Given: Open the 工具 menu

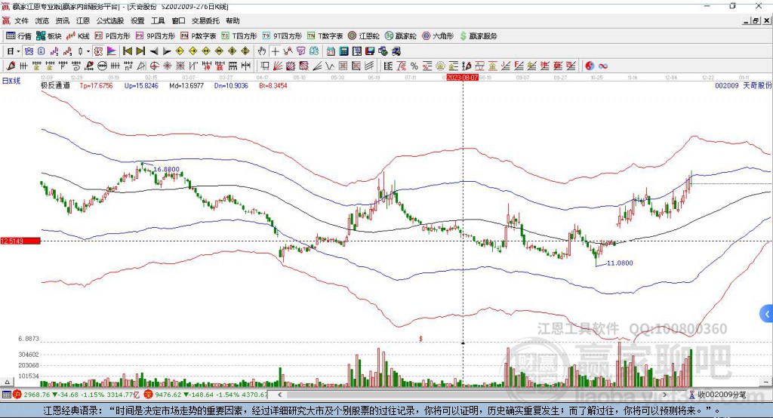Looking at the screenshot, I should [x=158, y=20].
